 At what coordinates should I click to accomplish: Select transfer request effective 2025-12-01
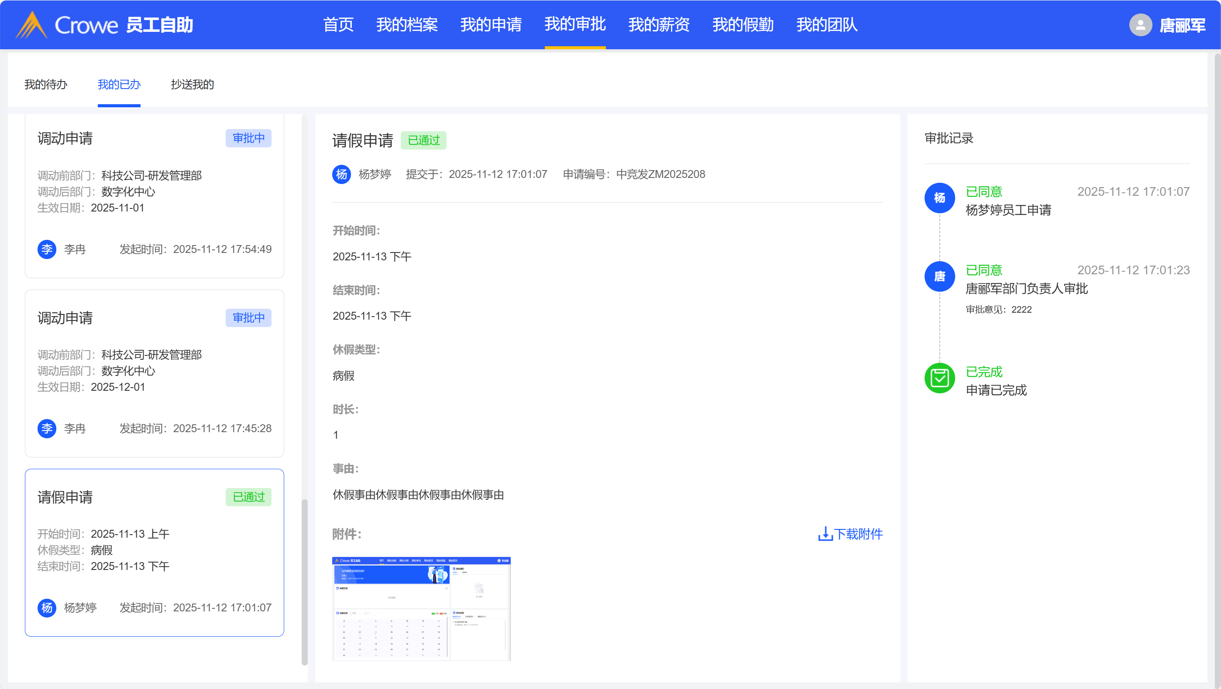coord(154,373)
